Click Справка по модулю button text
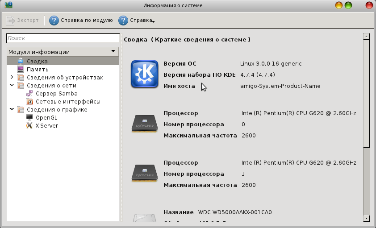Image resolution: width=376 pixels, height=228 pixels. click(x=87, y=21)
